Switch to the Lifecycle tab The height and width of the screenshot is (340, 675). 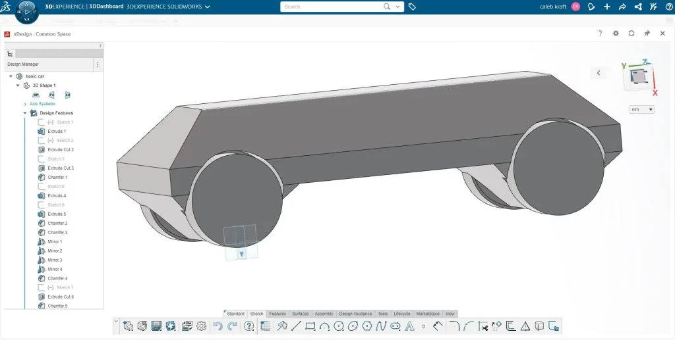402,314
